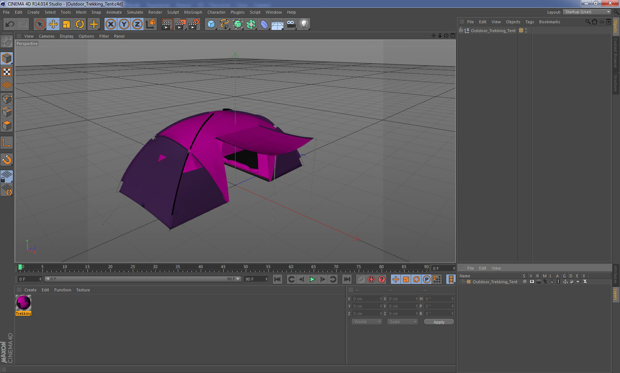The image size is (620, 373).
Task: Toggle position keyframe recording
Action: pyautogui.click(x=396, y=279)
